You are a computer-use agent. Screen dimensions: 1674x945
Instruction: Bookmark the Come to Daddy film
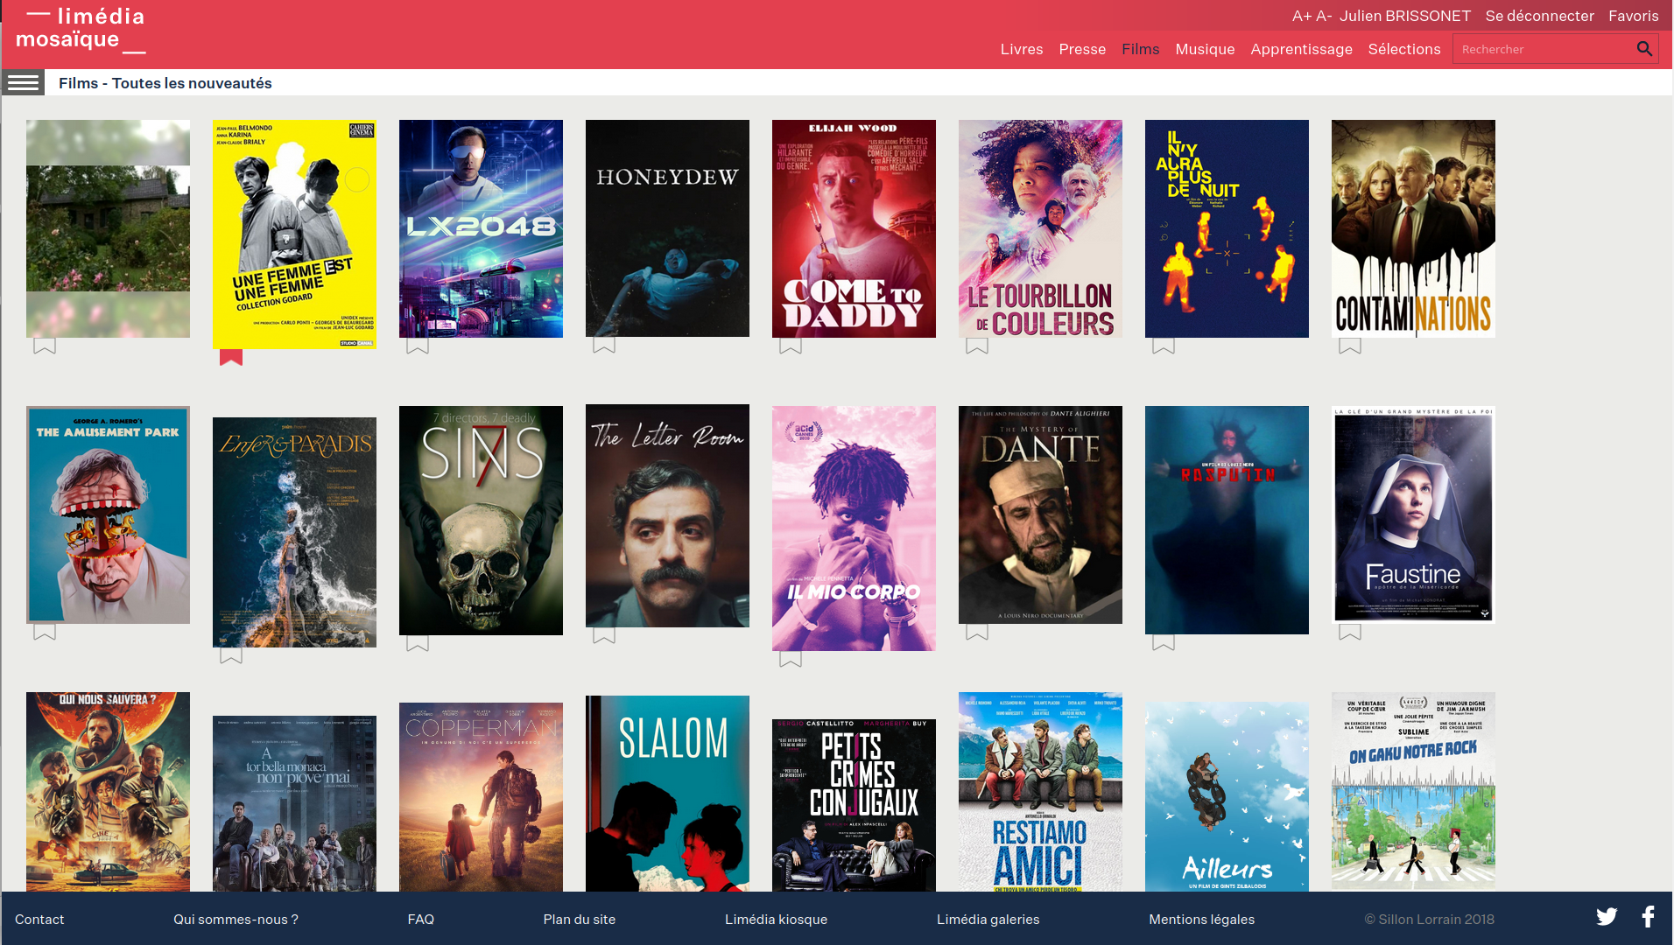tap(791, 346)
